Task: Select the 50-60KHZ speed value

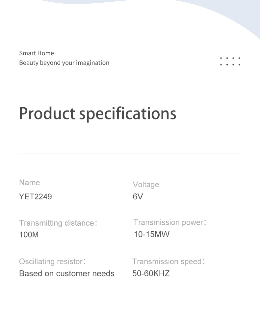Action: (x=151, y=273)
